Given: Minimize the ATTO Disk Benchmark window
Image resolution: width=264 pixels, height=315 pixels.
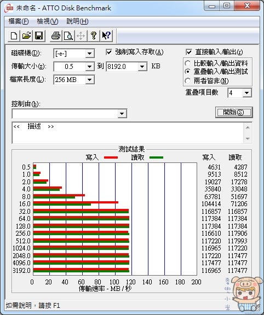Looking at the screenshot, I should [x=212, y=6].
